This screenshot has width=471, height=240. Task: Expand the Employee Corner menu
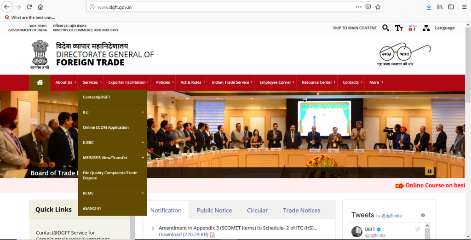click(277, 82)
